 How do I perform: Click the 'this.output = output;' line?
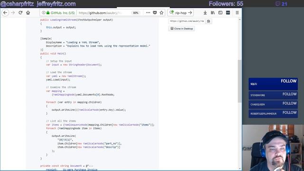[x=61, y=28]
